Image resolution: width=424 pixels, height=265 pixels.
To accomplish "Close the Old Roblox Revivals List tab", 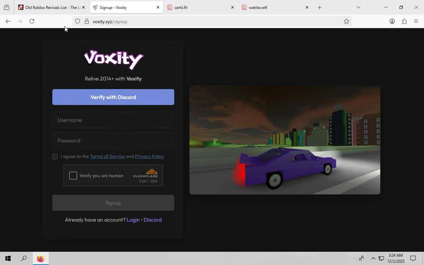I will tap(83, 7).
